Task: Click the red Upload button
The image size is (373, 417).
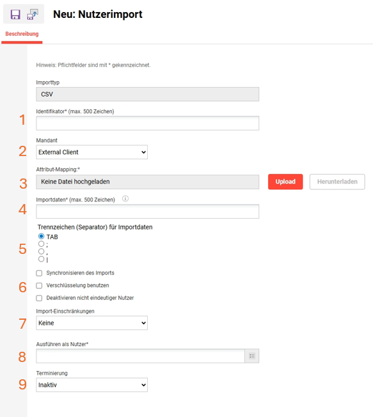Action: click(285, 182)
